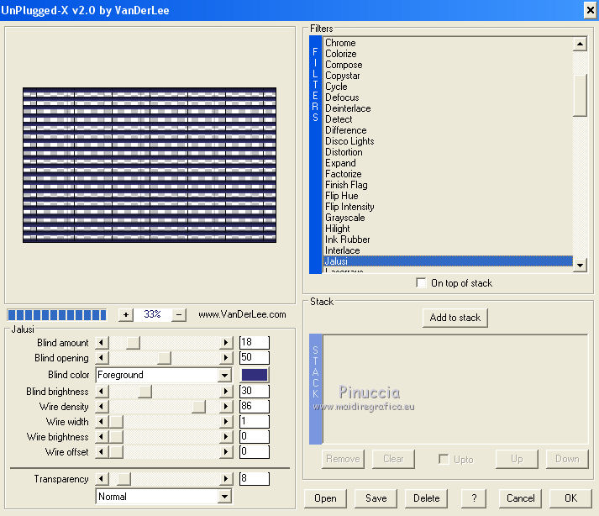Decrease Blind brightness with left arrow

tap(102, 392)
